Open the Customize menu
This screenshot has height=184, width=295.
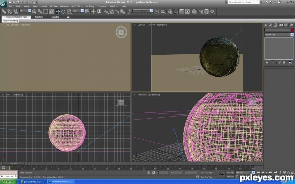(x=102, y=6)
